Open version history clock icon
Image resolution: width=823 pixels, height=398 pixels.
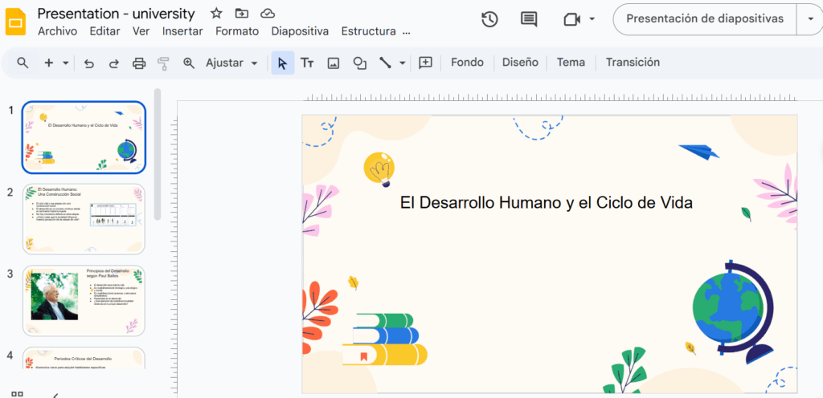click(489, 19)
